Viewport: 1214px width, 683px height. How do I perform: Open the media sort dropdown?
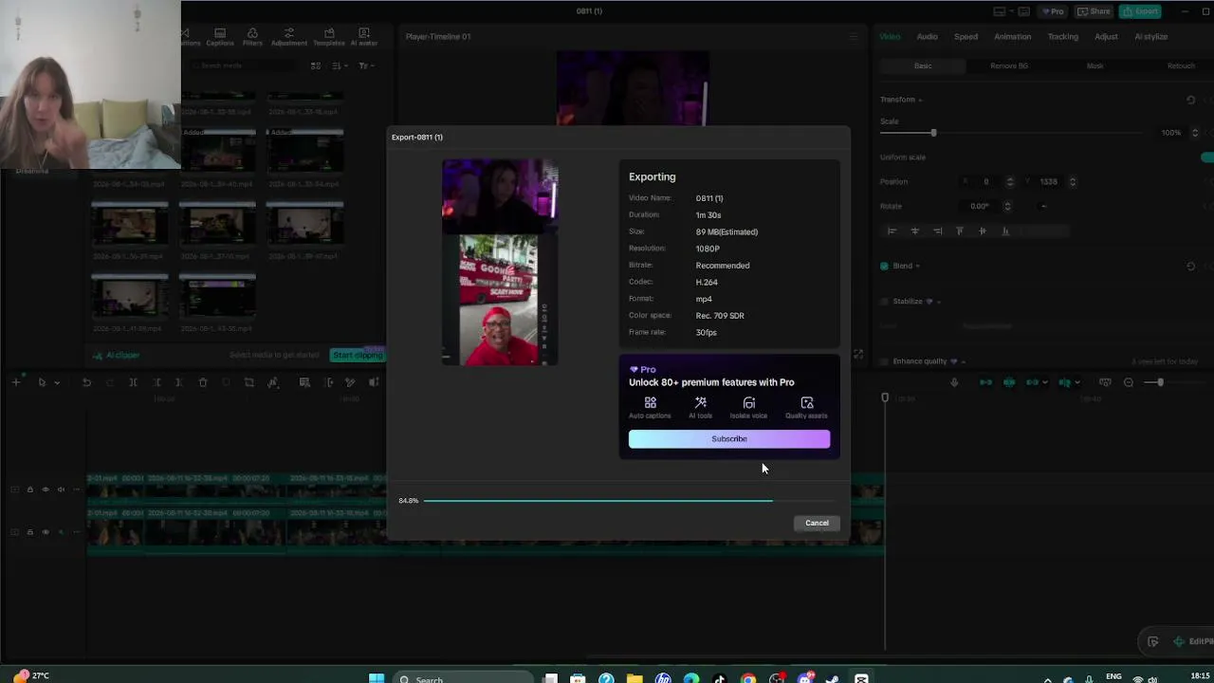click(x=340, y=65)
